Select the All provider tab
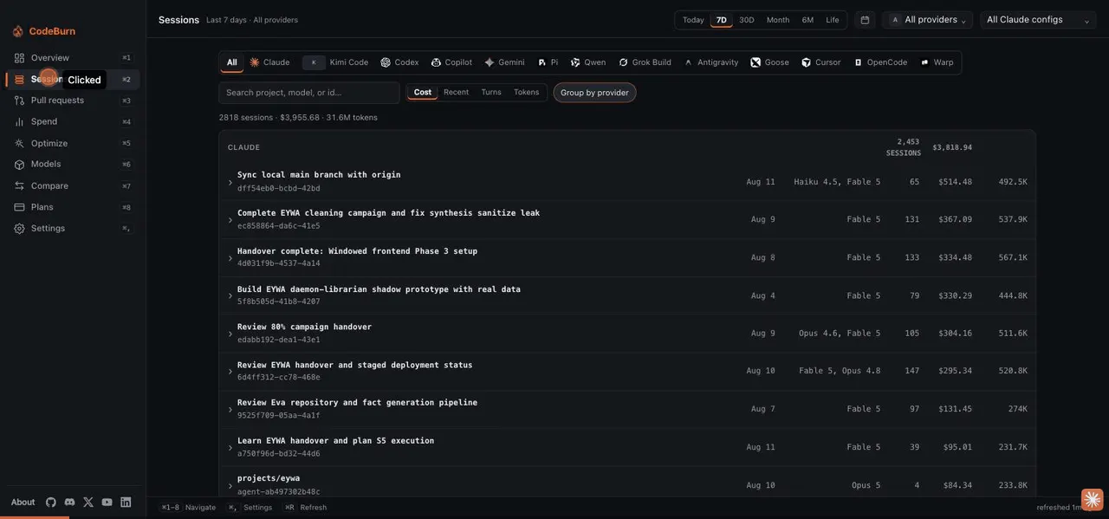Viewport: 1109px width, 519px height. click(x=231, y=62)
